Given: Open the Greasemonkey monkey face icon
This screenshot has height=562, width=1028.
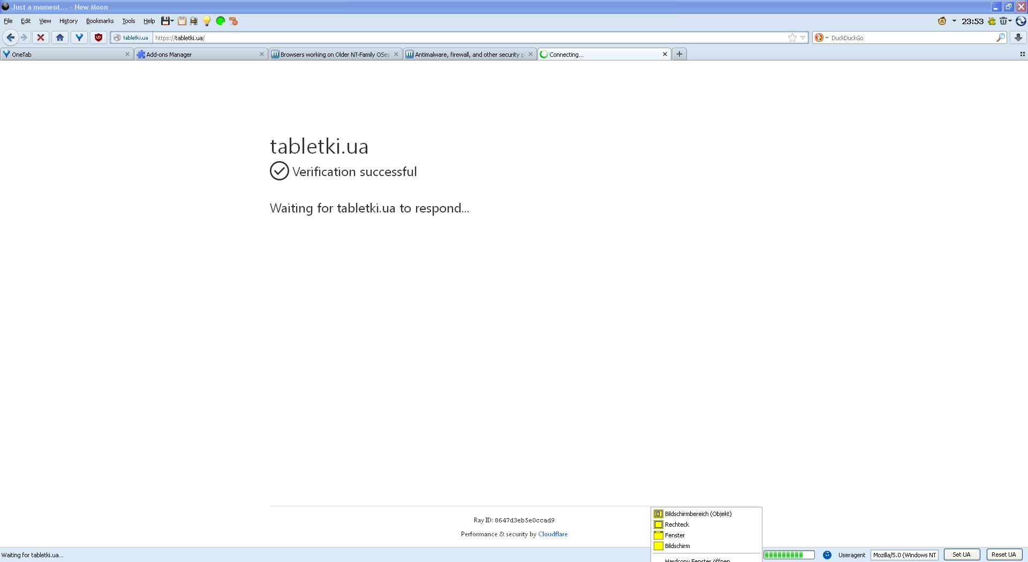Looking at the screenshot, I should 942,21.
